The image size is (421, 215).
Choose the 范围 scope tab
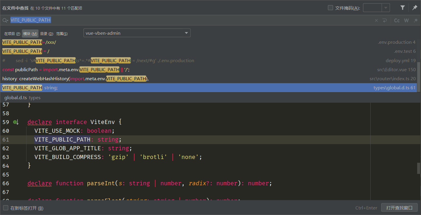(x=62, y=34)
